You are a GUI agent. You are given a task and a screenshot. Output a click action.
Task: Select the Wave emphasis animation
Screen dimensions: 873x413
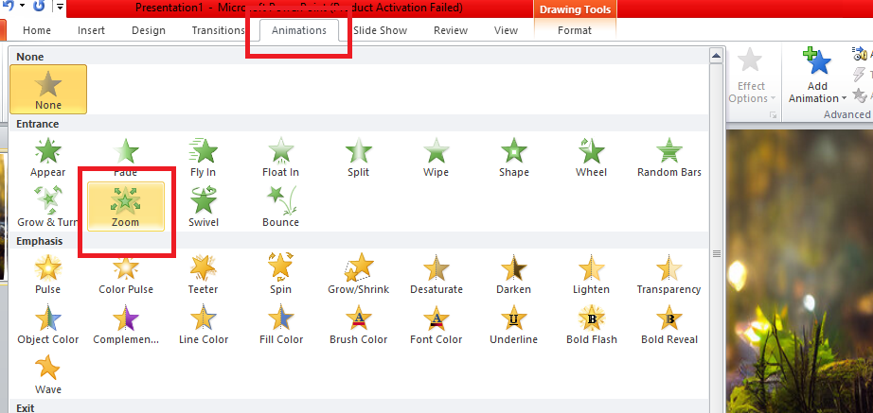tap(47, 373)
